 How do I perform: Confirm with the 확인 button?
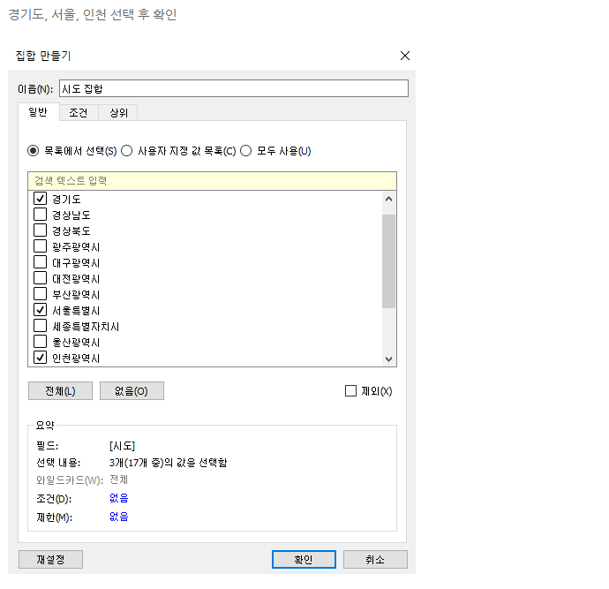(304, 560)
